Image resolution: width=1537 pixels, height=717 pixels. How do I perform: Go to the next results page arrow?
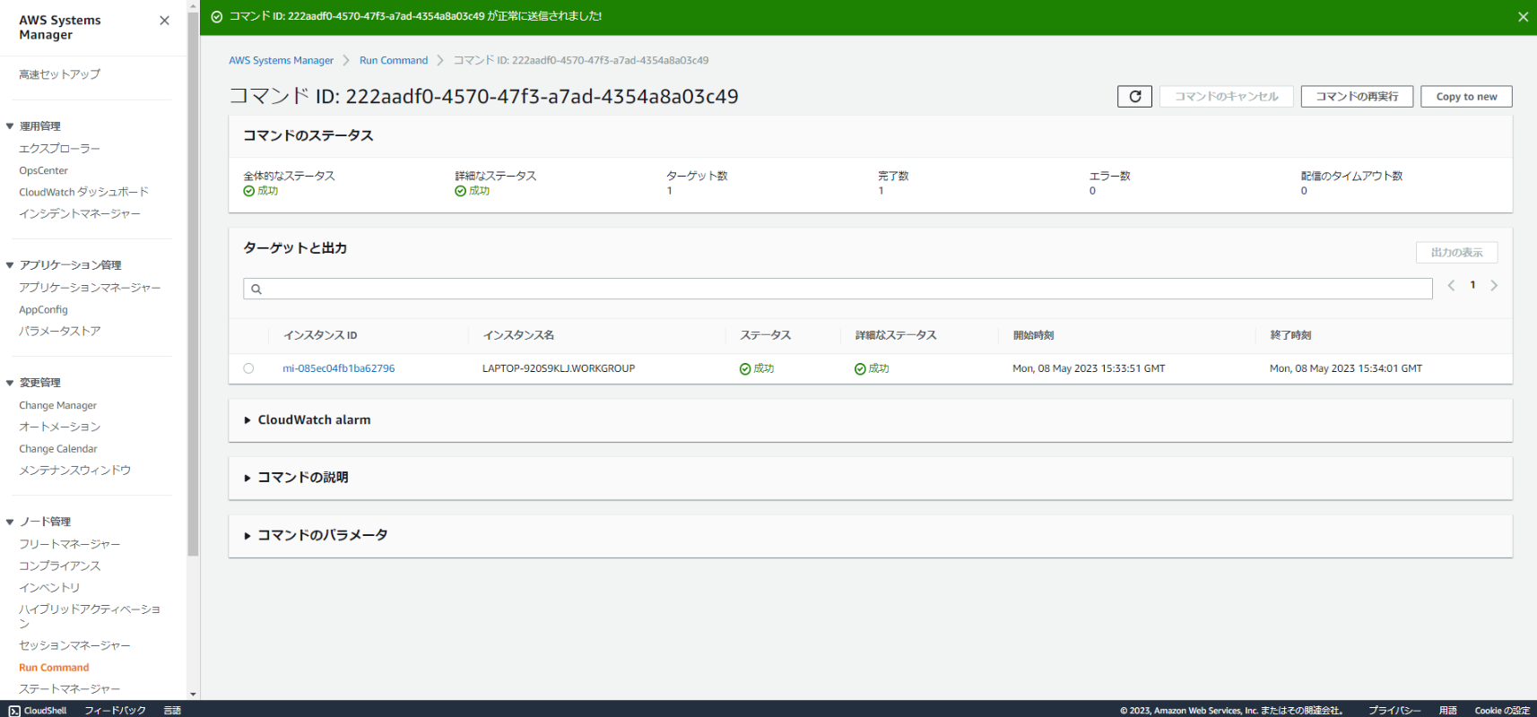click(1494, 286)
